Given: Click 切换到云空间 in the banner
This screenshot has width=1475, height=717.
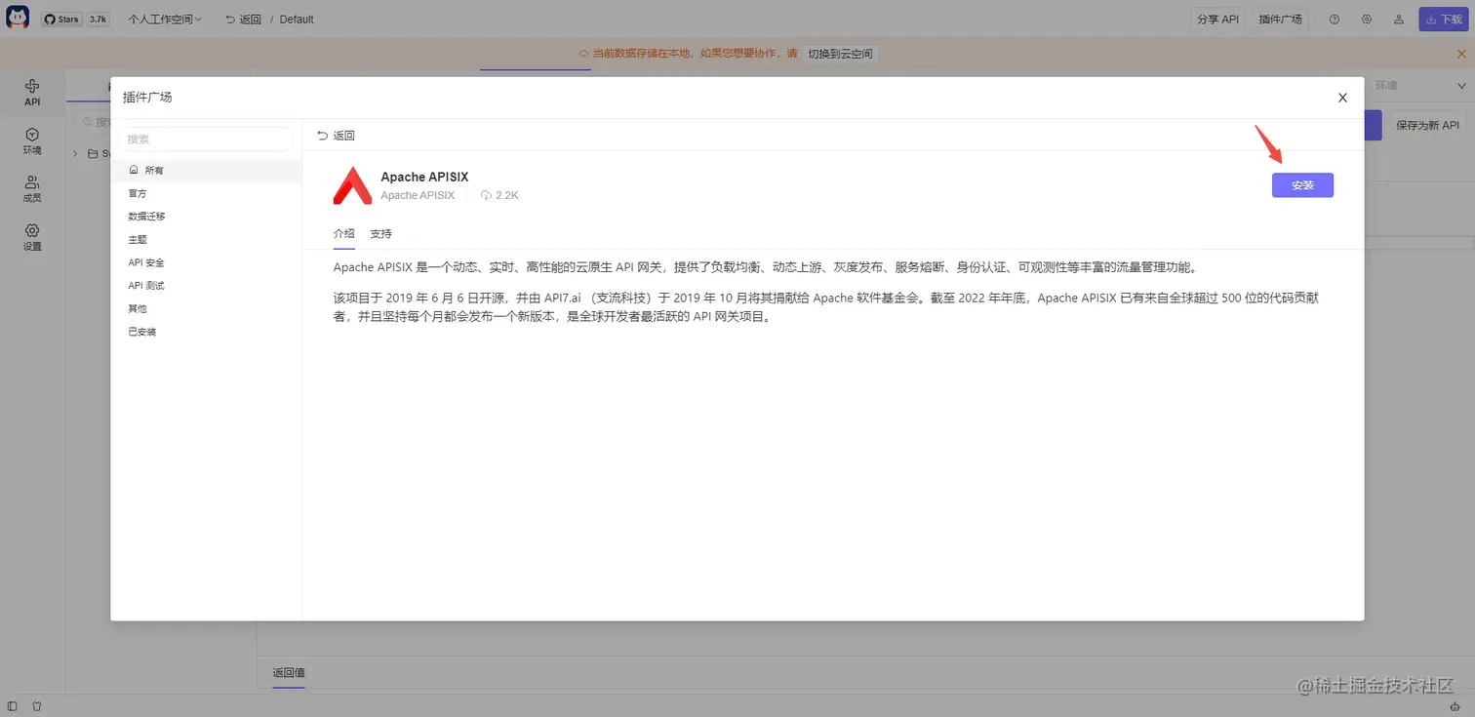Looking at the screenshot, I should pyautogui.click(x=840, y=54).
